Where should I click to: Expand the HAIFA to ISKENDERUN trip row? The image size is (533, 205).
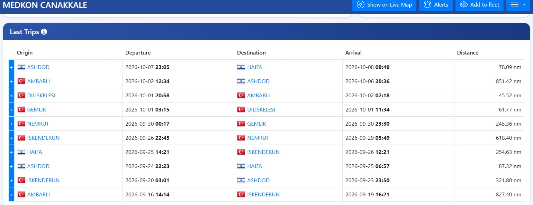(x=11, y=152)
